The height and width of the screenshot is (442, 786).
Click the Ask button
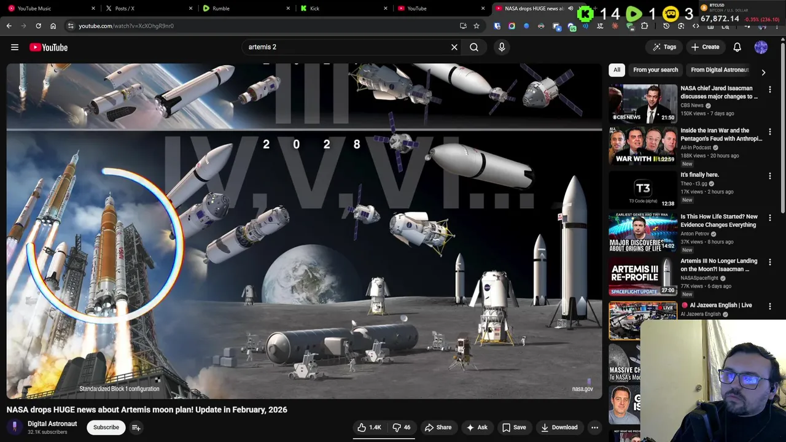[x=477, y=427]
